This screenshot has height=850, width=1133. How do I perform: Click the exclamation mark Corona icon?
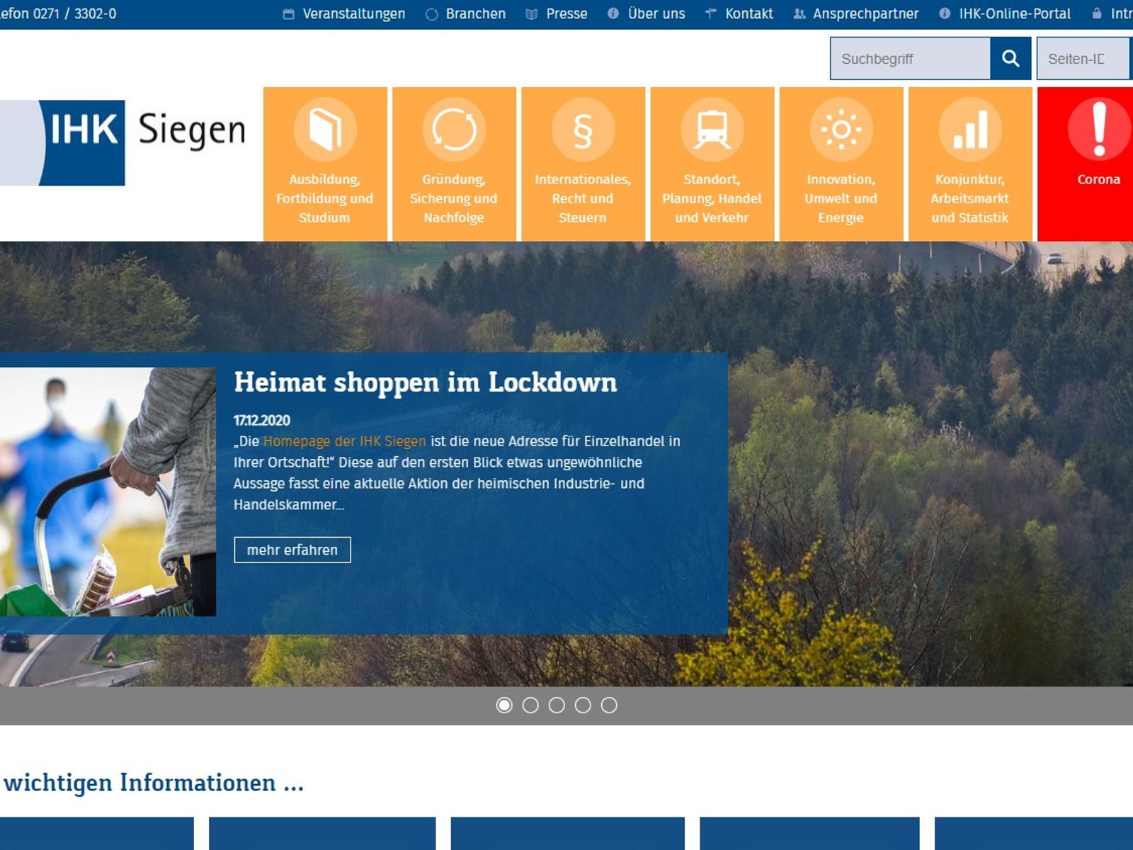[1099, 129]
